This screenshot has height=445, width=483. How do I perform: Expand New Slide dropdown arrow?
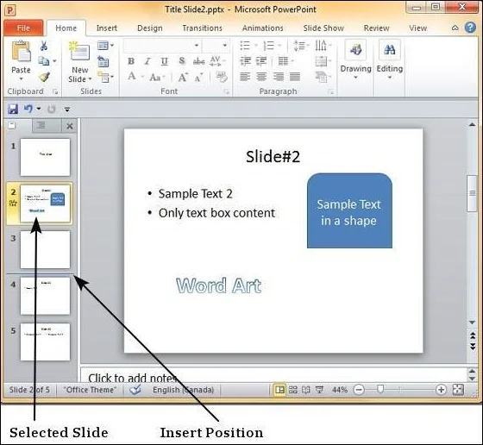[90, 79]
